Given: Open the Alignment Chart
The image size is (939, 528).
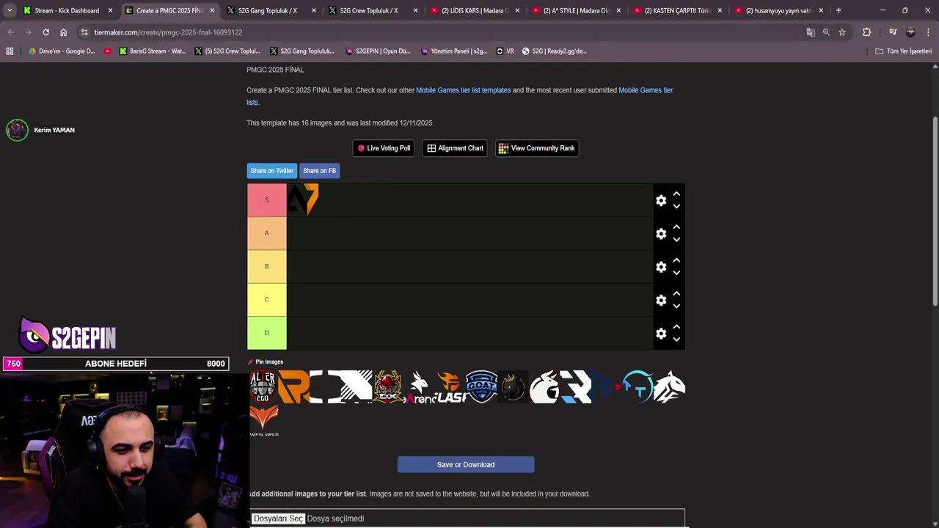Looking at the screenshot, I should click(x=455, y=148).
